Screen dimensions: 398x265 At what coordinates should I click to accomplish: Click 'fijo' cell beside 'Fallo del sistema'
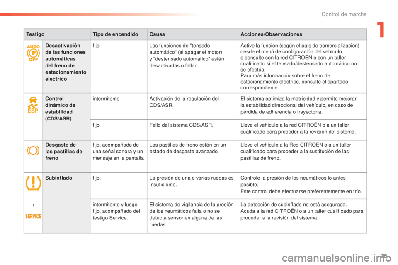click(96, 125)
